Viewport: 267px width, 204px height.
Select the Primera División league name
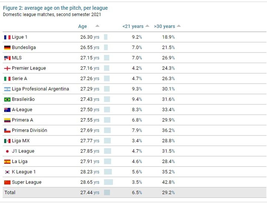click(29, 130)
